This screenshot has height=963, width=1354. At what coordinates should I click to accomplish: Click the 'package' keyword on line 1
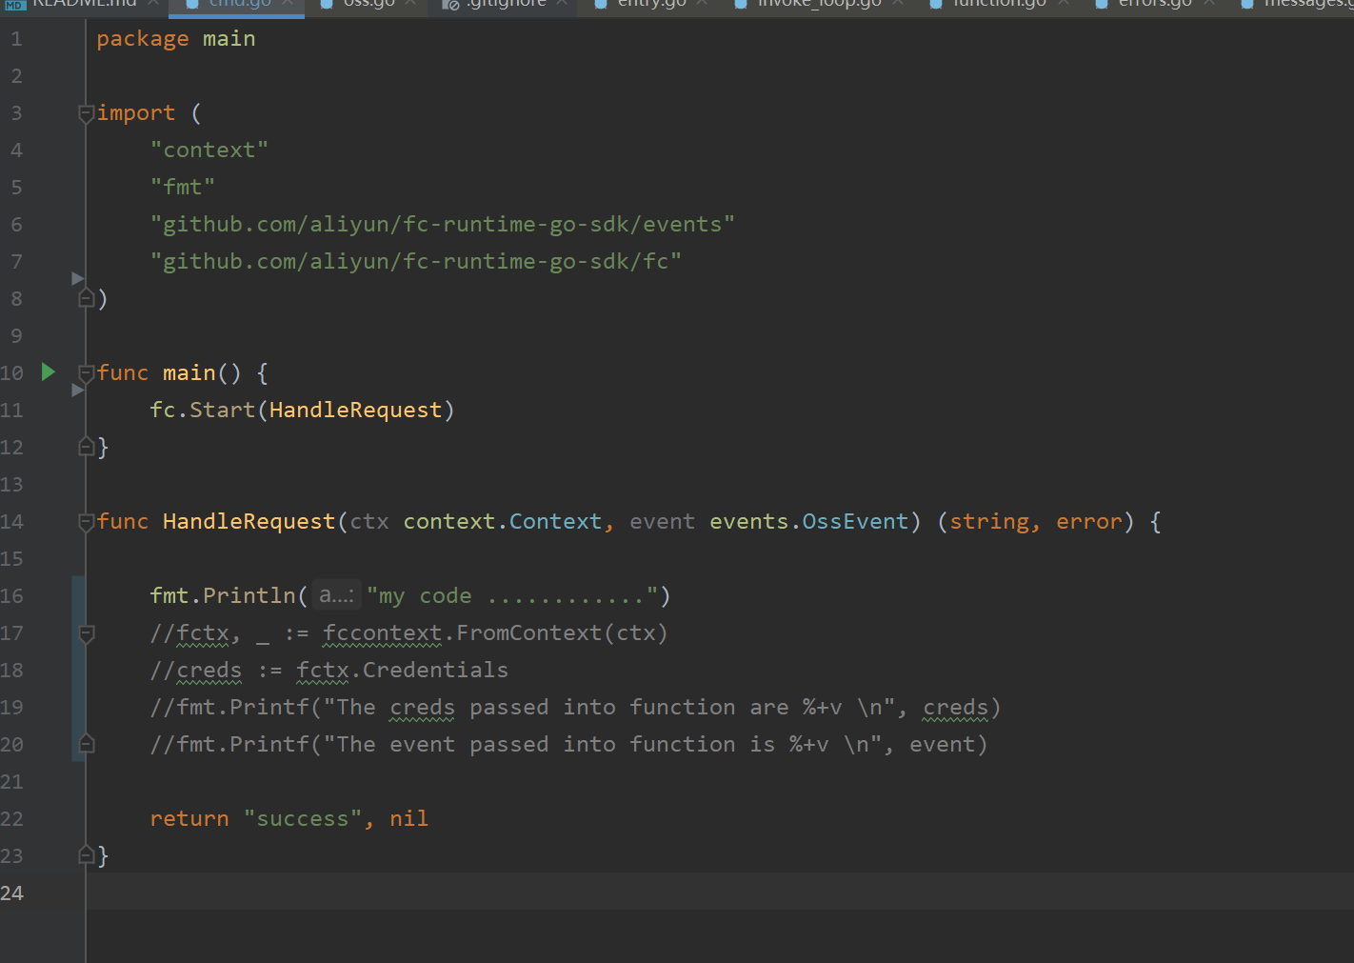click(143, 39)
